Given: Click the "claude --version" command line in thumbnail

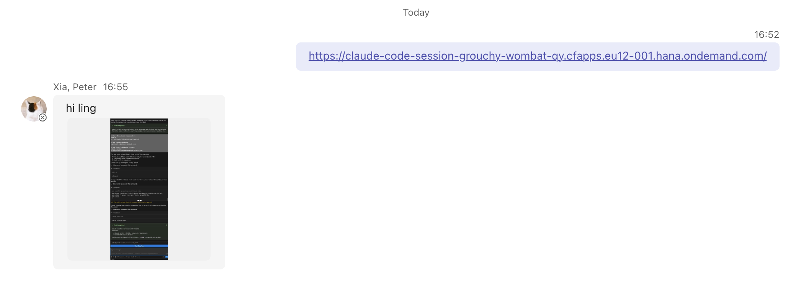Looking at the screenshot, I should click(x=123, y=217).
